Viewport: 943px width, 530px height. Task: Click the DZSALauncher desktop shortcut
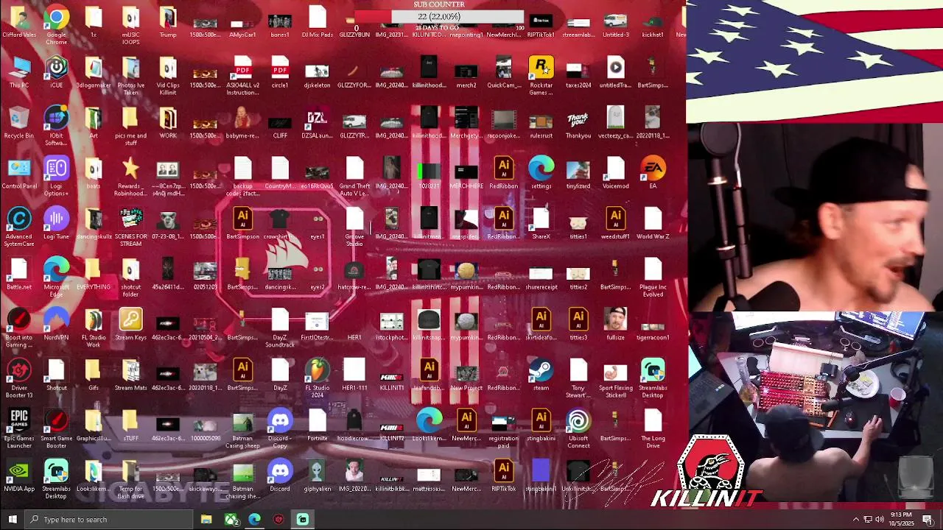click(317, 124)
